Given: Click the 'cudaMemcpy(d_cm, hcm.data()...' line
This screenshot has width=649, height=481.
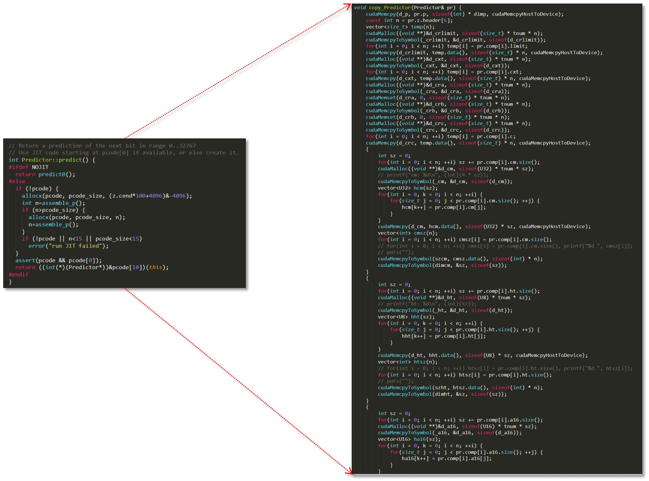Looking at the screenshot, I should pos(484,227).
